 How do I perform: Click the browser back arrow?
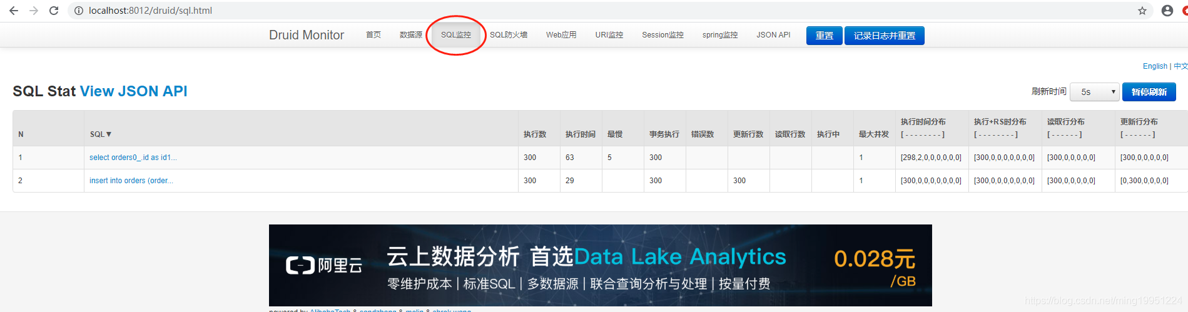click(14, 11)
